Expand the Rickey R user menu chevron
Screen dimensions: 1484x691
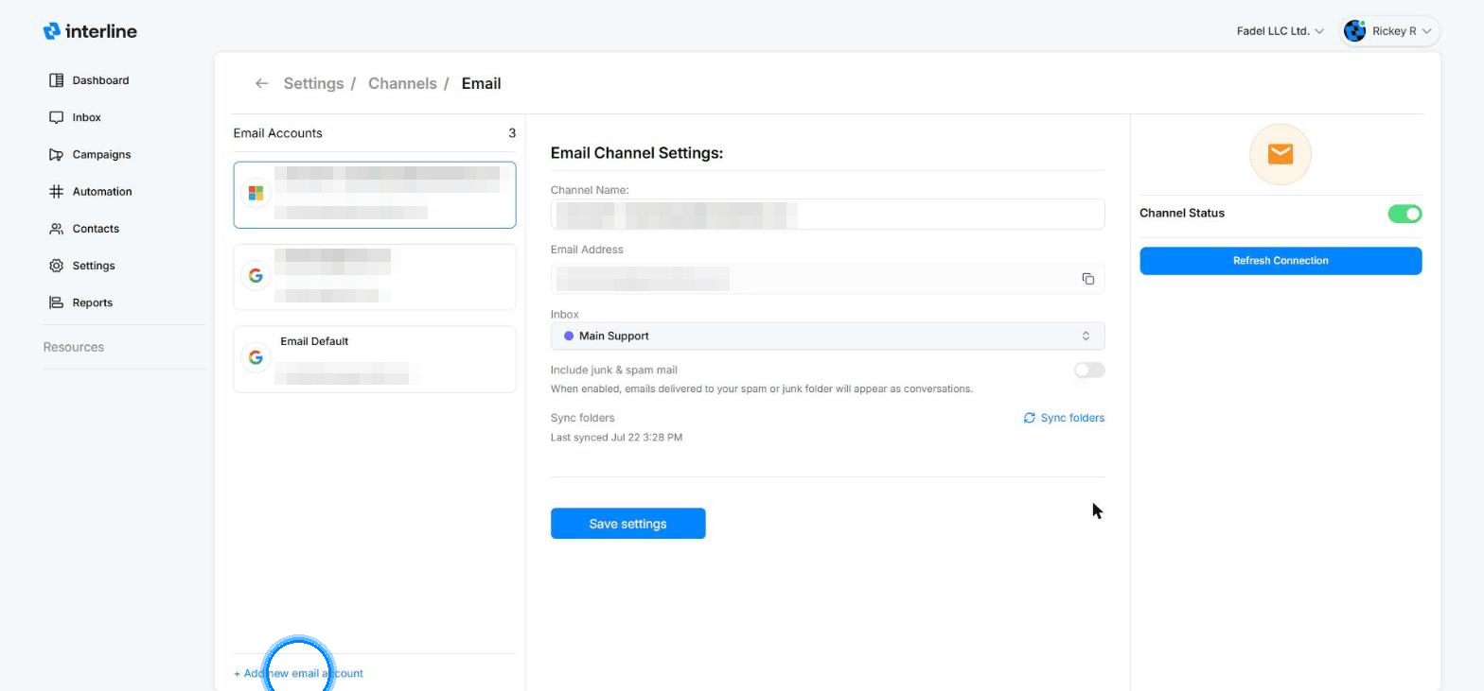pyautogui.click(x=1426, y=31)
